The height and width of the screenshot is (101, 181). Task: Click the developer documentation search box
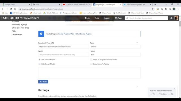point(146,18)
